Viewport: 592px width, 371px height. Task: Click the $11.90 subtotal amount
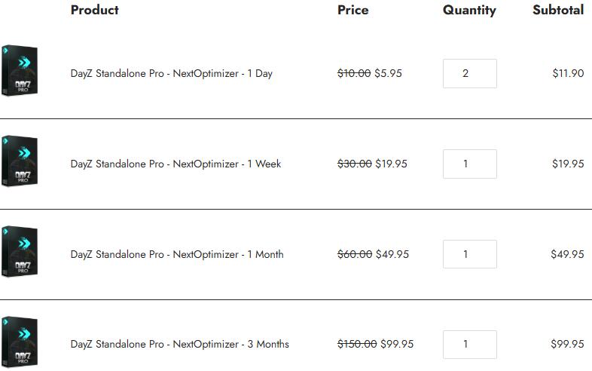tap(568, 73)
